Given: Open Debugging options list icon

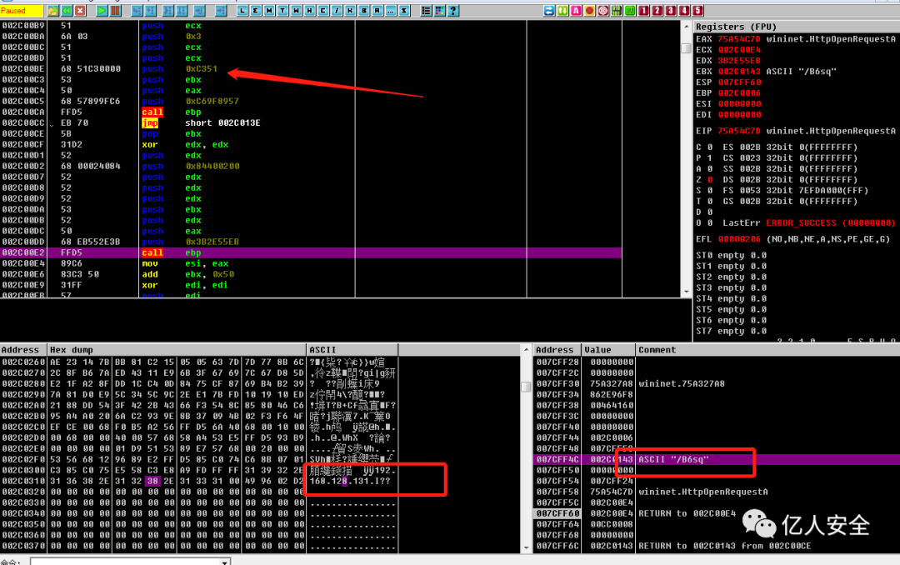Looking at the screenshot, I should [x=426, y=10].
